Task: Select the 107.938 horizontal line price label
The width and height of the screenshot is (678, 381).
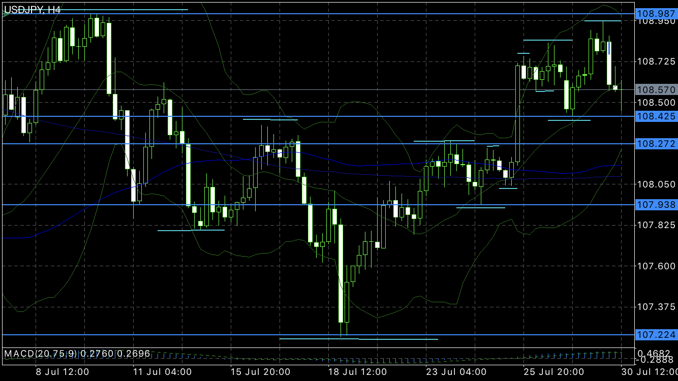Action: point(656,205)
